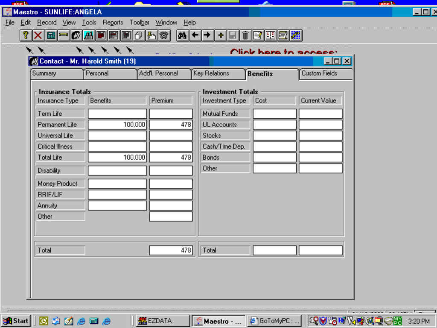Open the calculator tool in toolbar
Image resolution: width=437 pixels, height=328 pixels.
click(x=51, y=35)
